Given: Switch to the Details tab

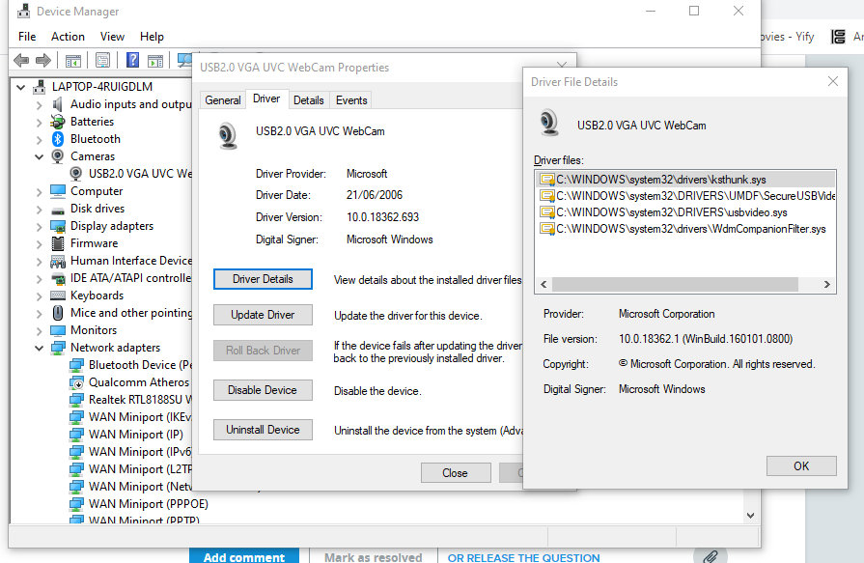Looking at the screenshot, I should (308, 99).
